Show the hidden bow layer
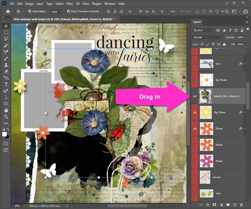251x209 pixels. point(195,64)
